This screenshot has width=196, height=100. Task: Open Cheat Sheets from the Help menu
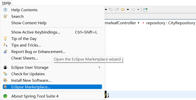coord(24,58)
